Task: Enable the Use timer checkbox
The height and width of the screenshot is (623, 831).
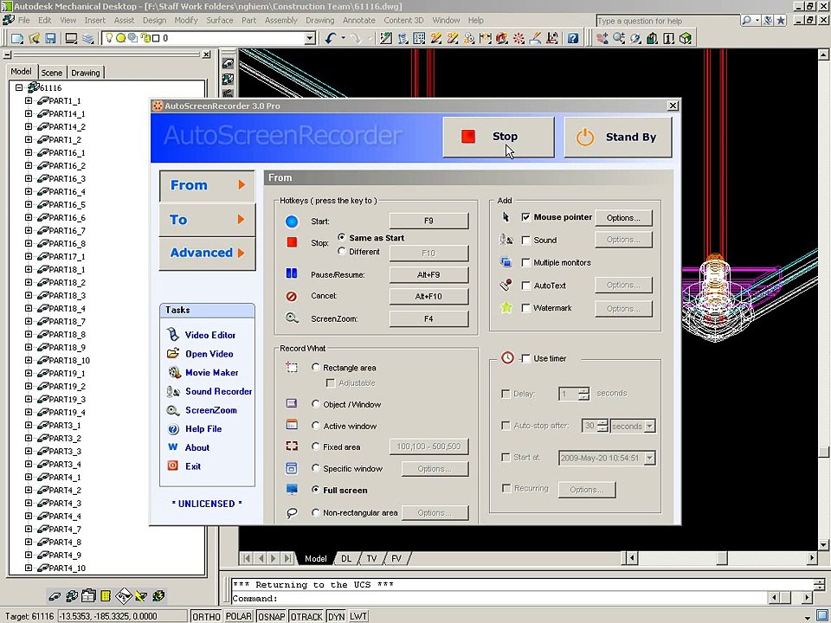Action: pyautogui.click(x=525, y=358)
